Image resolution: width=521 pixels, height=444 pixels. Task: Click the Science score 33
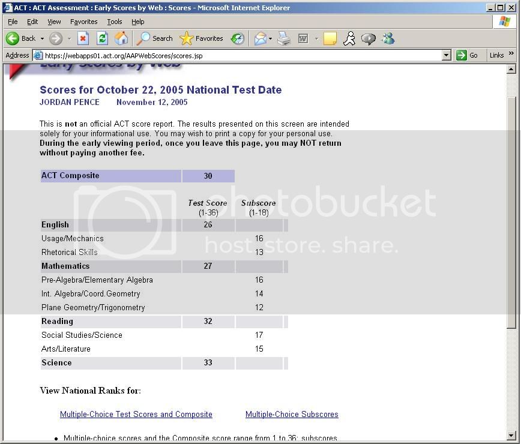(208, 362)
